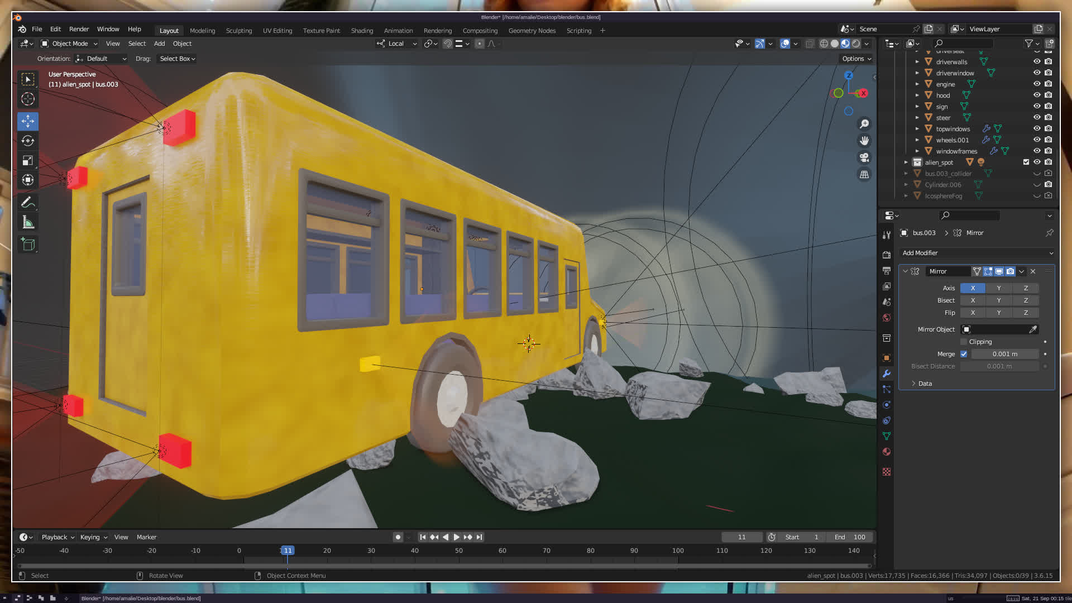Switch to the Shading workspace tab
The height and width of the screenshot is (603, 1072).
point(362,31)
